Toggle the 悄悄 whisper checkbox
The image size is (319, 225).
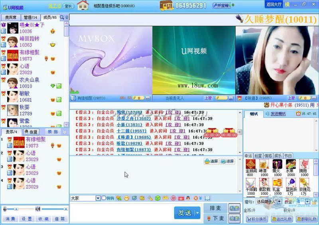104,198
